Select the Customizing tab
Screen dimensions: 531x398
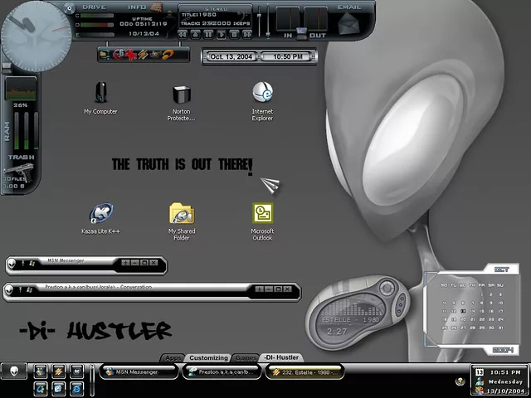pyautogui.click(x=207, y=357)
